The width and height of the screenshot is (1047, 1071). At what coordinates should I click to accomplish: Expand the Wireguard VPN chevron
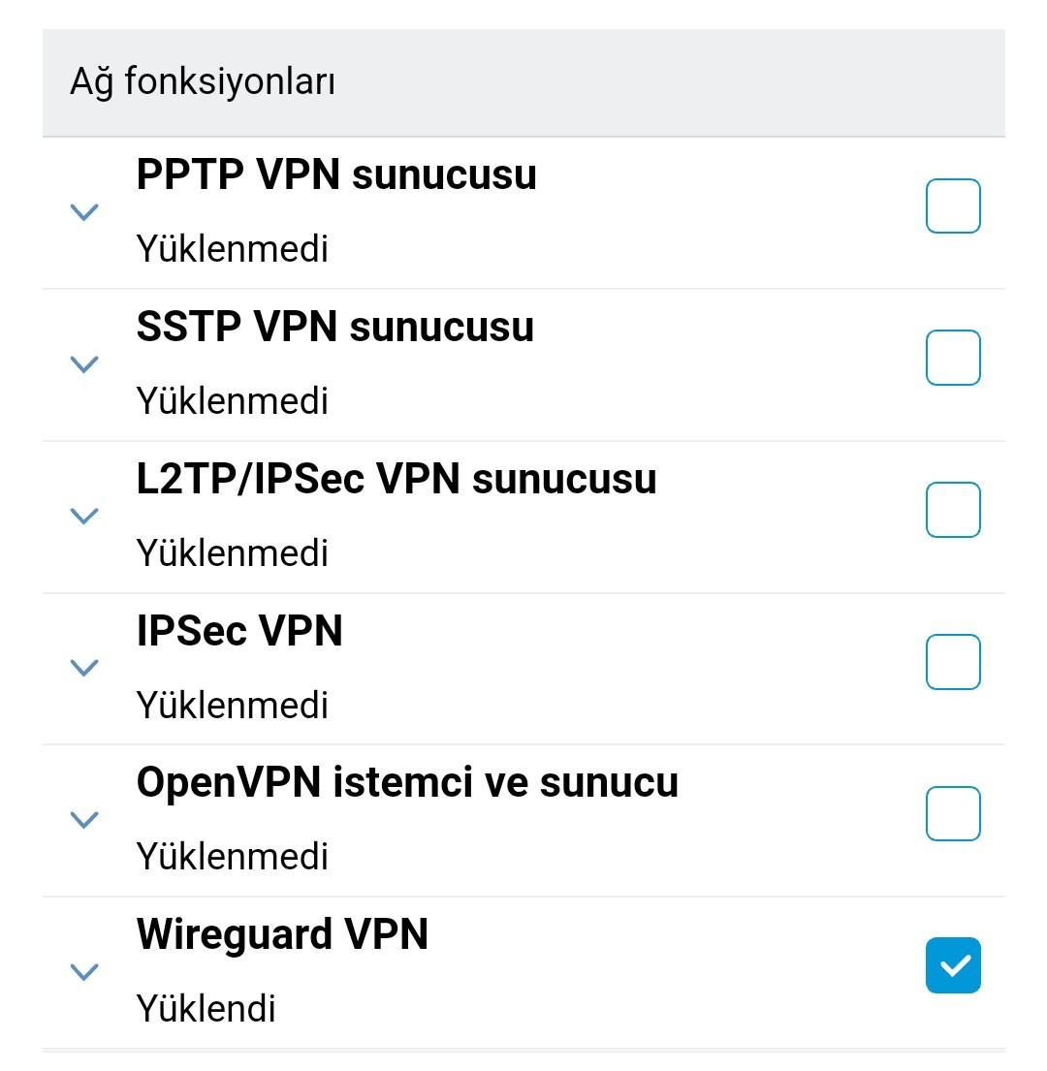(84, 971)
